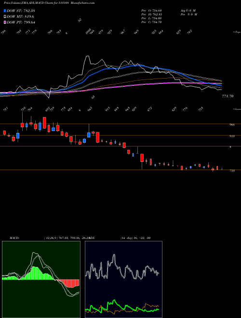Screen dimensions: 241x318
Task: Click the 771.70 price label
Action: pos(228,96)
